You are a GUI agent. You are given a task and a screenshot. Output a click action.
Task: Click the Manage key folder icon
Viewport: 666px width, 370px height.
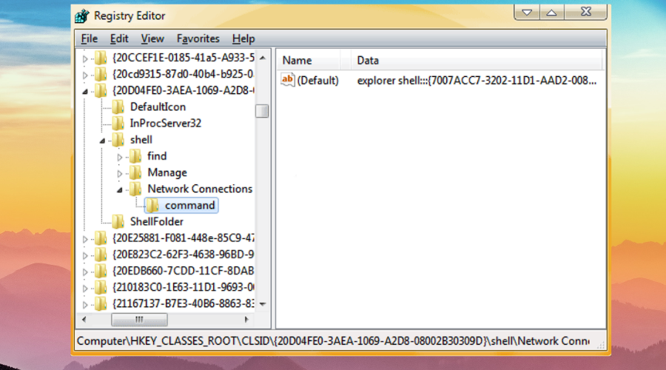click(135, 172)
